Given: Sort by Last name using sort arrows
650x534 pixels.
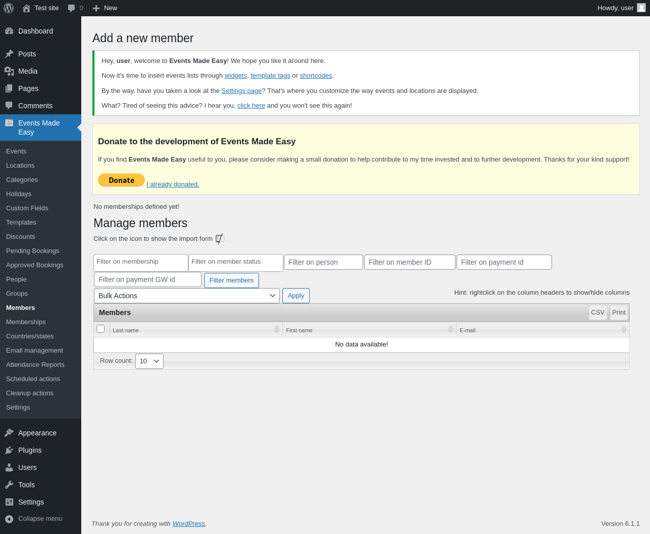Looking at the screenshot, I should coord(277,329).
